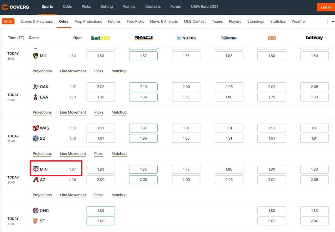Select bet365 odds 2.05 for OAK

click(x=100, y=87)
